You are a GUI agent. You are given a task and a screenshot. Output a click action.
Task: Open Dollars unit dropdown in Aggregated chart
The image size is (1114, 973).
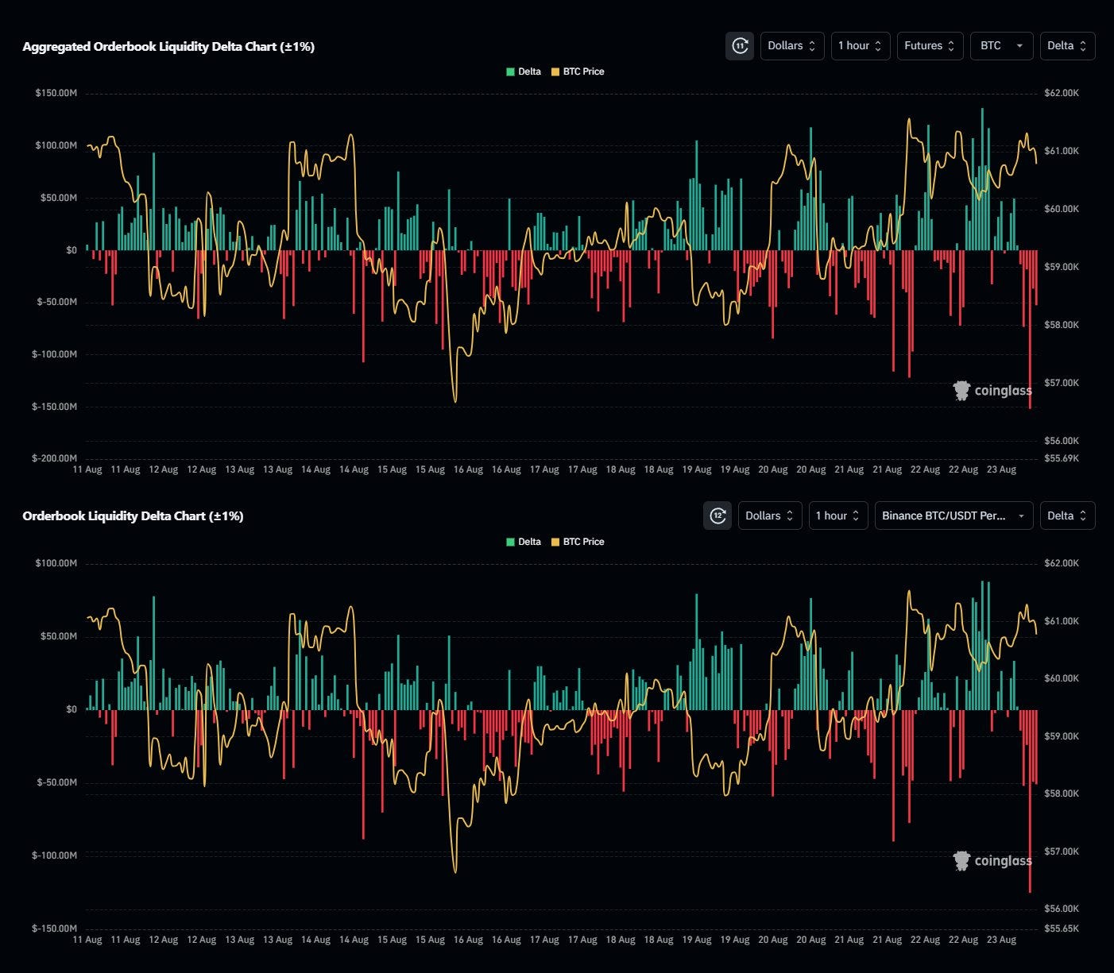[792, 46]
